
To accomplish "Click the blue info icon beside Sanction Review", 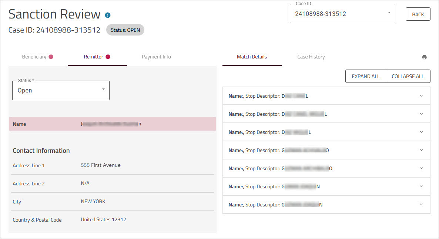I will tap(107, 15).
